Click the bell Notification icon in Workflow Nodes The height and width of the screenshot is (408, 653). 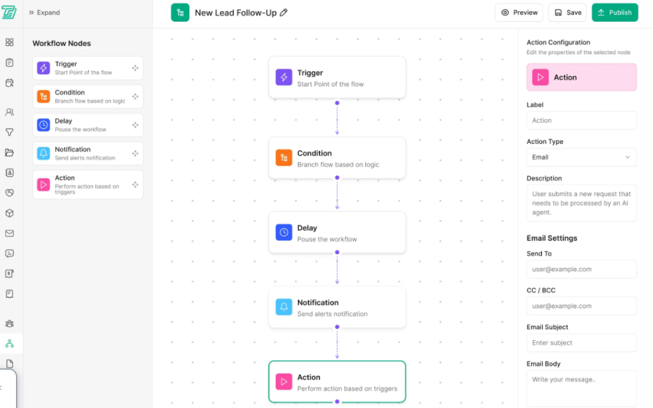[x=43, y=153]
